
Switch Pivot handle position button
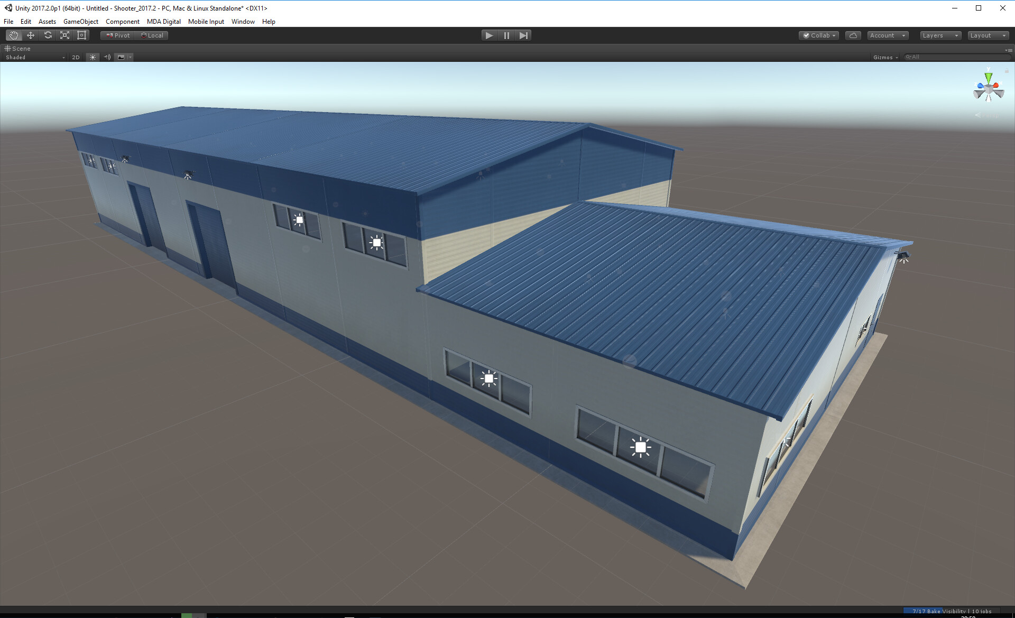click(118, 35)
